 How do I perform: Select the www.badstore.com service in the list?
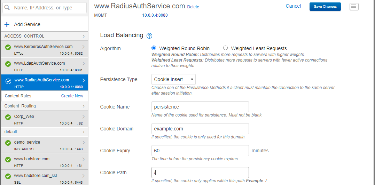click(45, 161)
